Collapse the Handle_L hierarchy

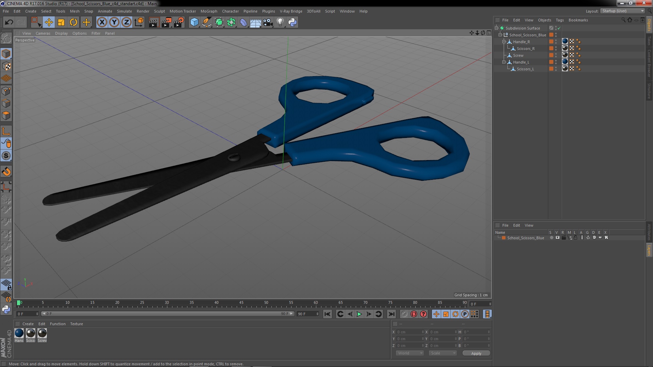click(504, 62)
